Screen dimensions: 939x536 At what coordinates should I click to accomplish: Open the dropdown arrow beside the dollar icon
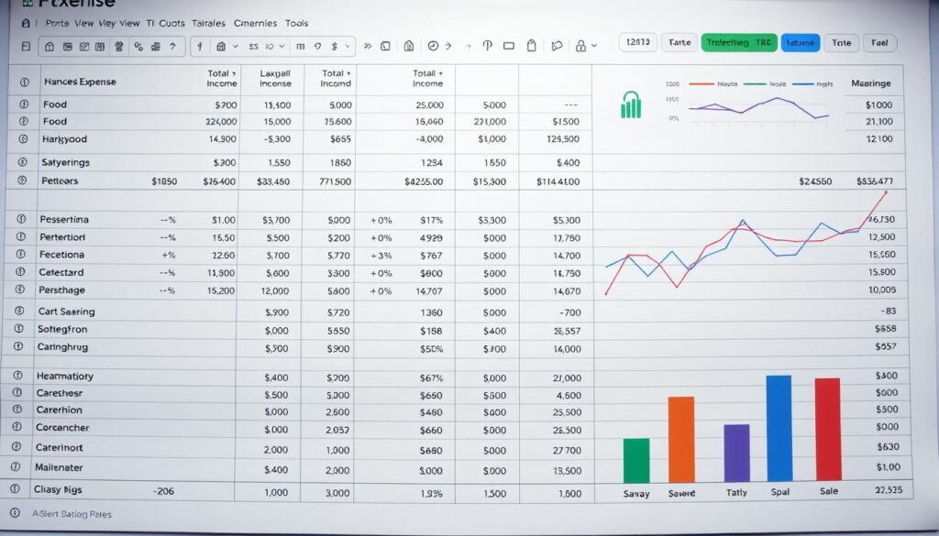point(348,46)
